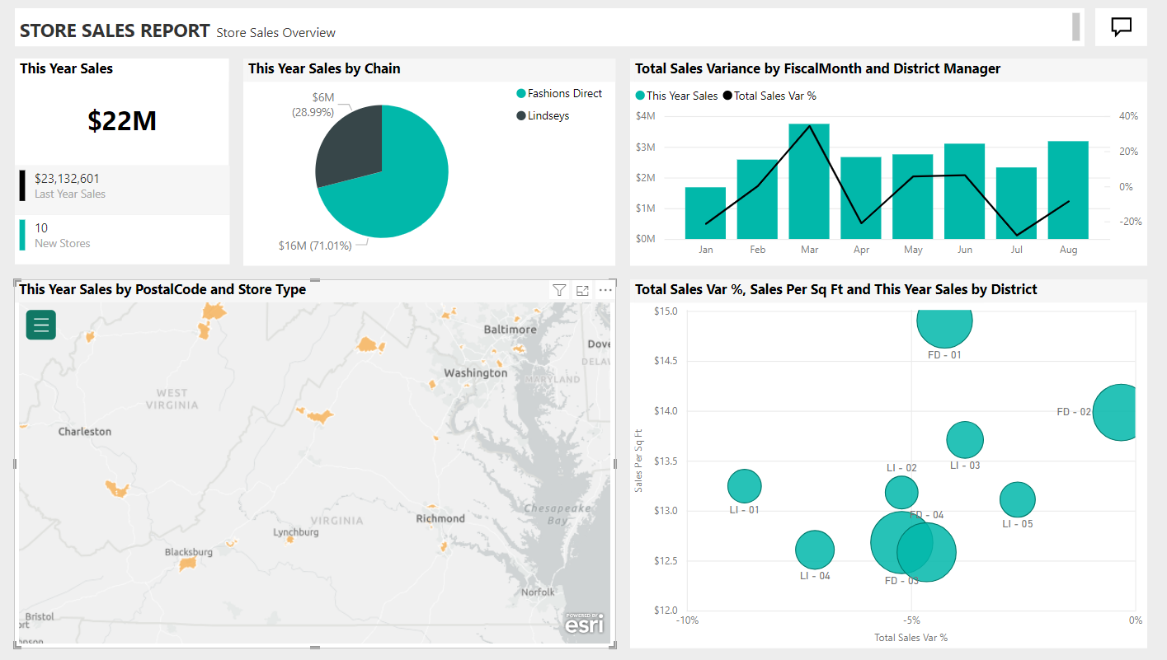Screen dimensions: 1167x660
Task: Click the Sales Per Sq Ft axis title
Action: pos(639,461)
